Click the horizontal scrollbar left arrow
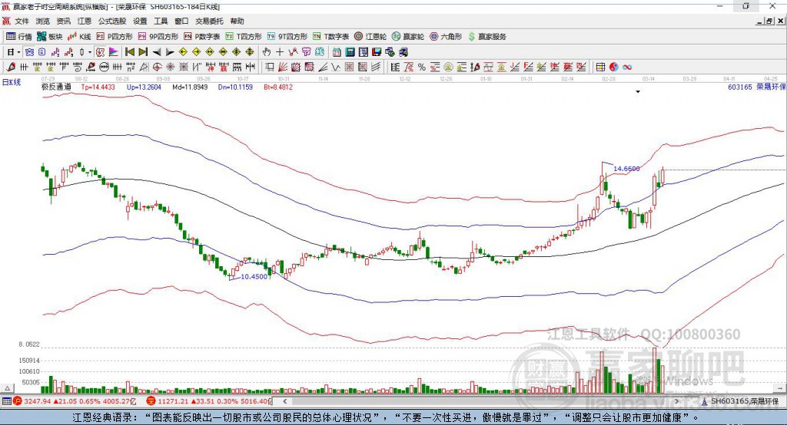The height and width of the screenshot is (425, 787). [x=284, y=401]
